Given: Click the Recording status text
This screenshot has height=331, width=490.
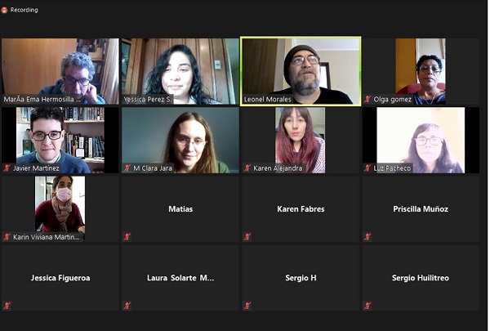Looking at the screenshot, I should 24,10.
